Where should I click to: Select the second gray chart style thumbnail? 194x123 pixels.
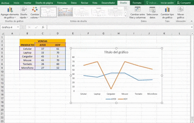[65, 12]
